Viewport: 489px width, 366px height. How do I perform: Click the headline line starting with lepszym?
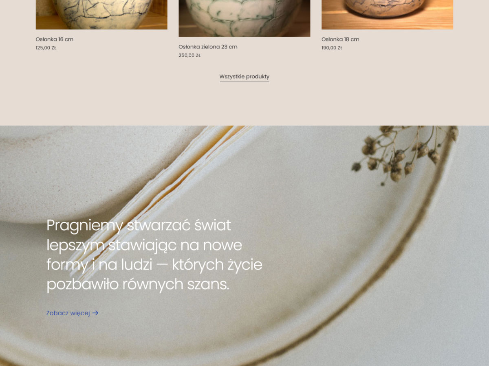pyautogui.click(x=144, y=245)
